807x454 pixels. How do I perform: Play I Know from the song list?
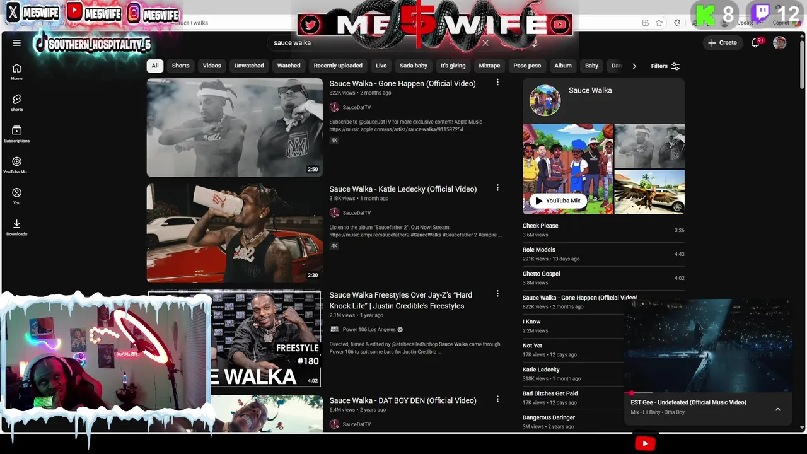tap(572, 326)
